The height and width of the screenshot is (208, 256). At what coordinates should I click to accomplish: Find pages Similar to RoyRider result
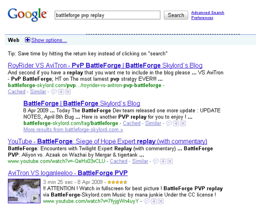tap(38, 91)
